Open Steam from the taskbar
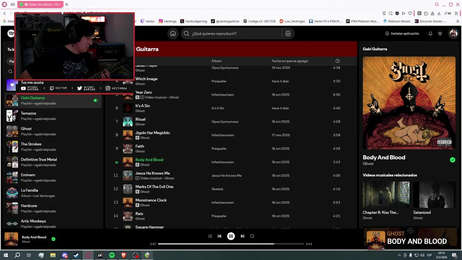 [77, 255]
